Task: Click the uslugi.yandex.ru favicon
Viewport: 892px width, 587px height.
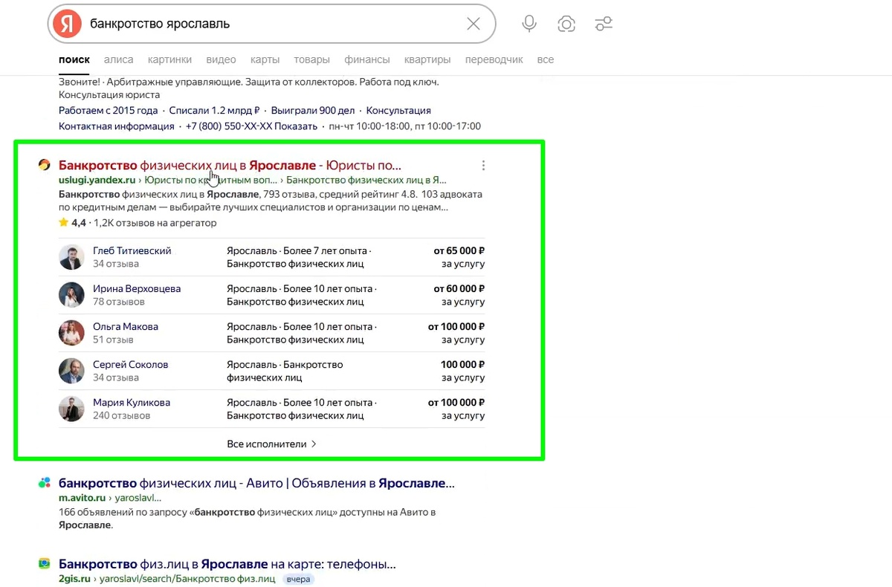Action: point(45,165)
